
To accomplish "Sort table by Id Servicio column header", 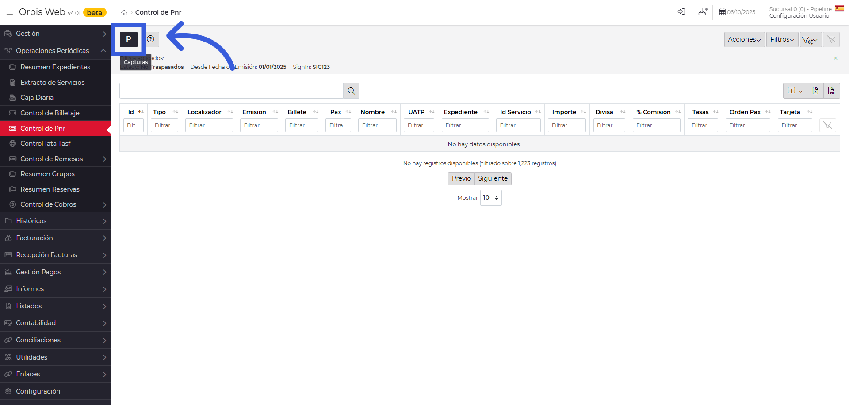I will point(519,112).
